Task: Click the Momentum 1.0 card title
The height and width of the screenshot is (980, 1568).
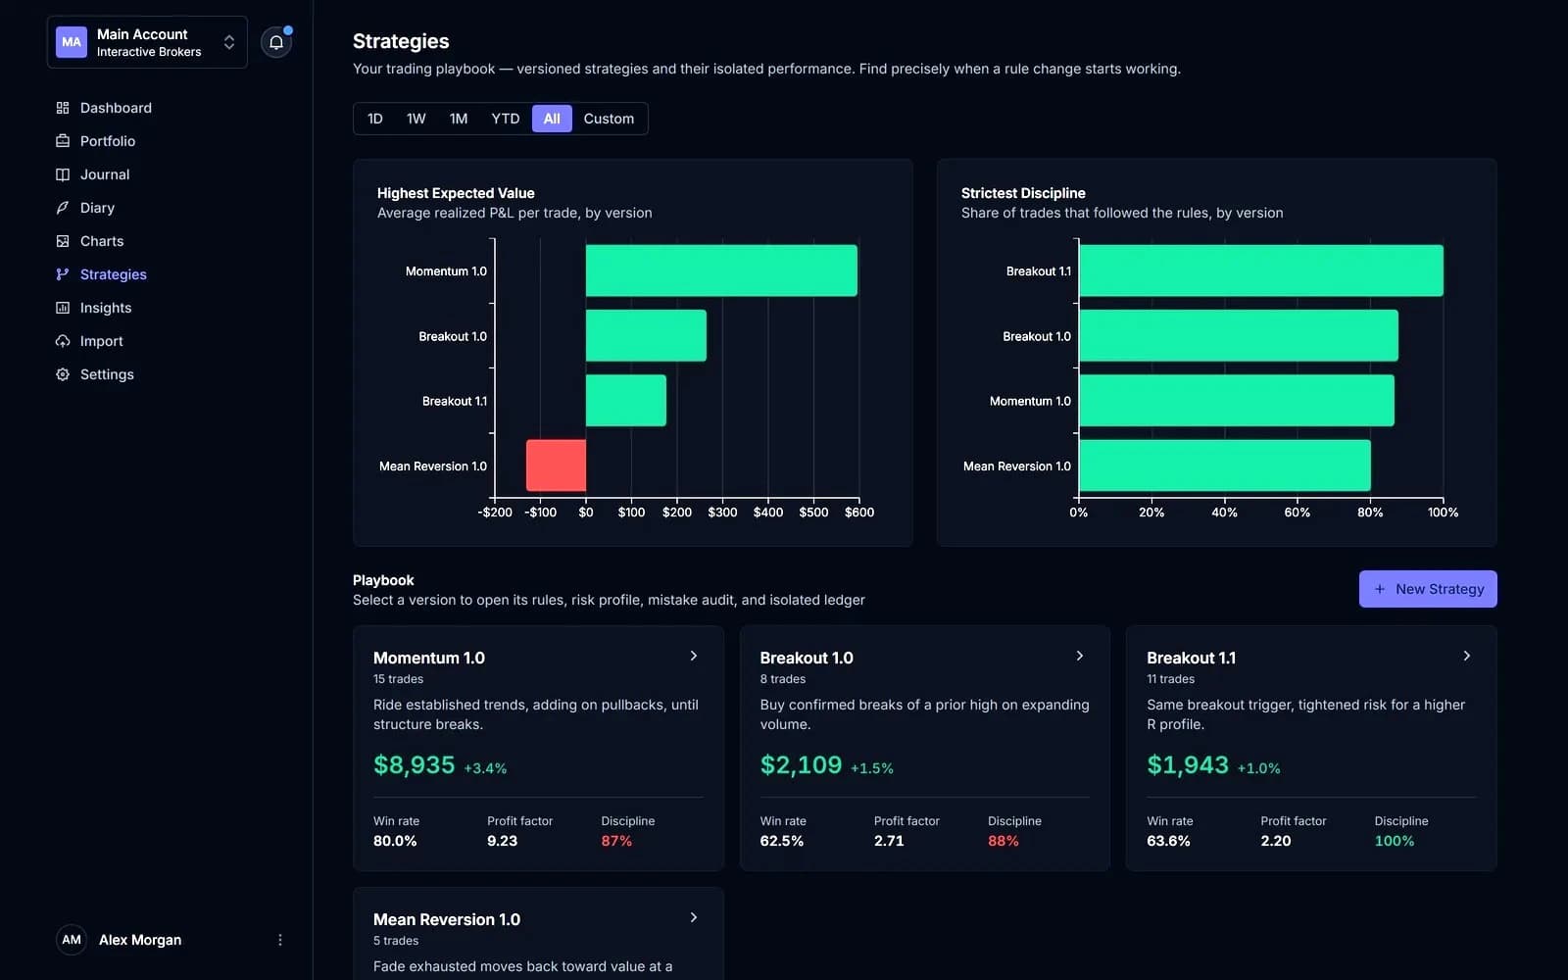Action: (x=429, y=658)
